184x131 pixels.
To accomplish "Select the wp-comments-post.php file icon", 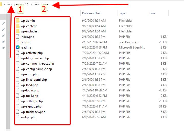I will tap(18, 63).
